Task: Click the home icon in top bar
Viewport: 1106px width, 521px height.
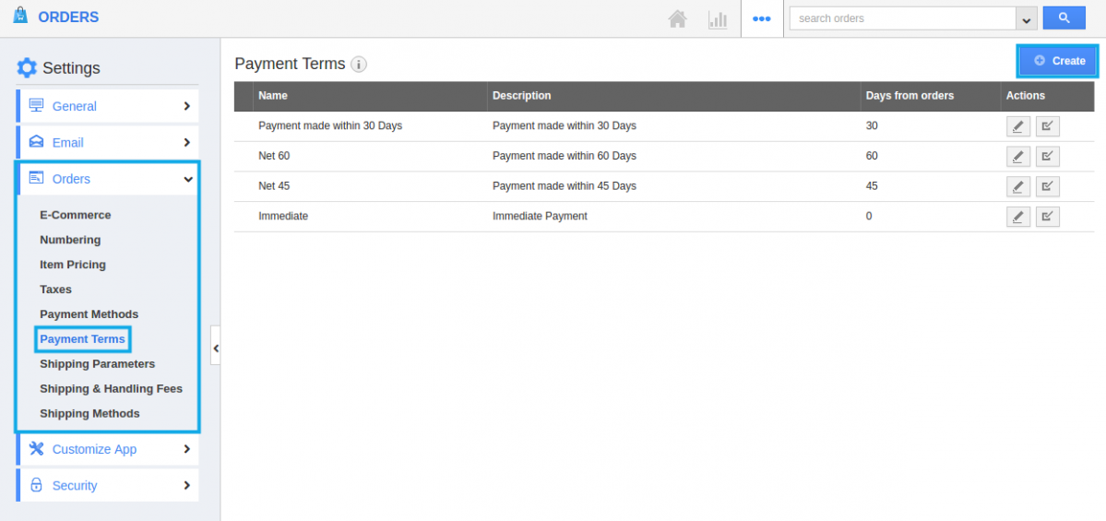Action: [678, 18]
